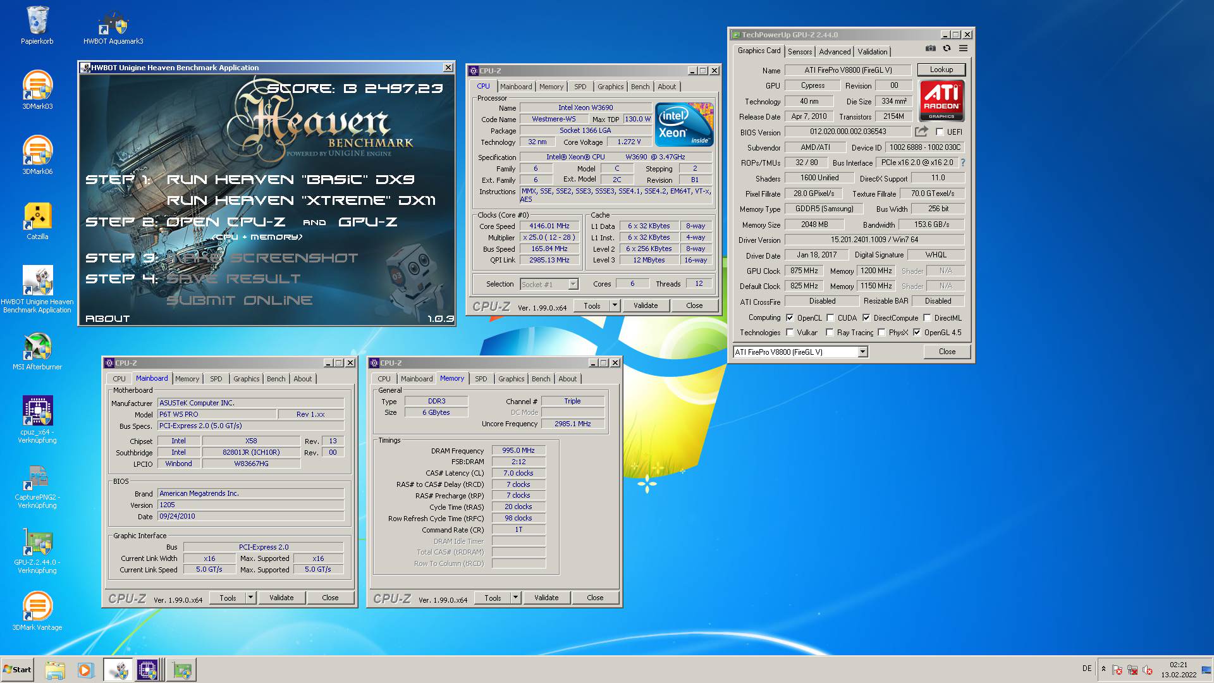Select the 3DMark Vantage desktop icon
This screenshot has height=683, width=1214.
tap(37, 611)
